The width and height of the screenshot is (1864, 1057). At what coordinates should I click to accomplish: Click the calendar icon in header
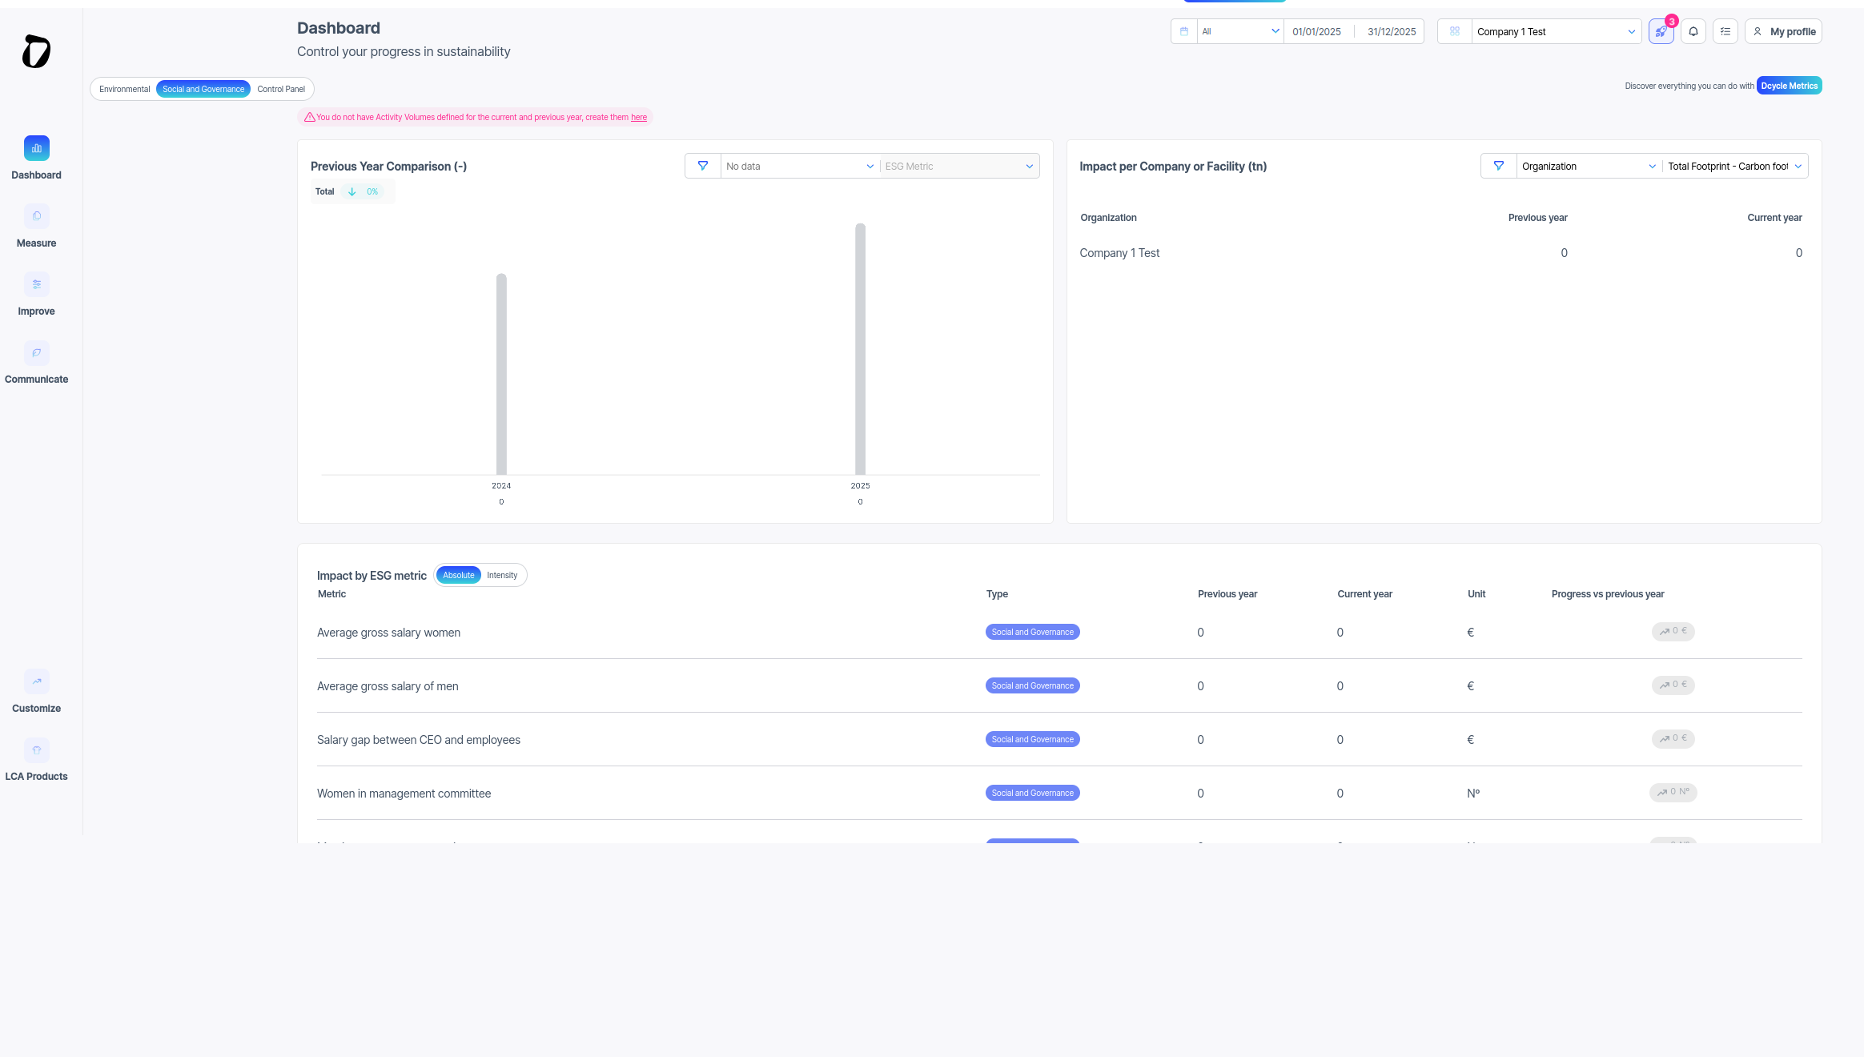[x=1184, y=31]
